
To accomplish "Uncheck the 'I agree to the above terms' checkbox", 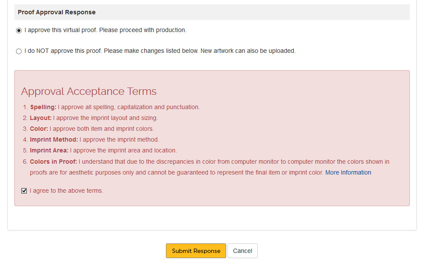I will point(24,191).
